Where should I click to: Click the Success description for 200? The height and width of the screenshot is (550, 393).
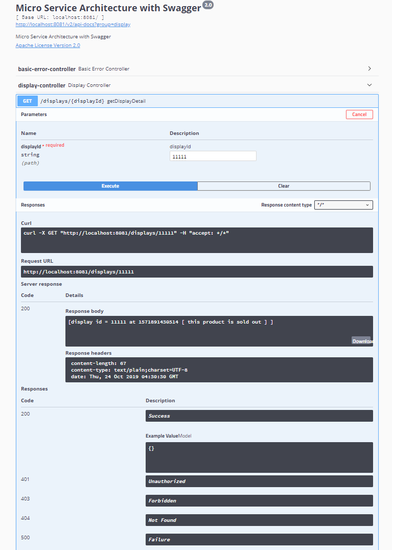259,416
